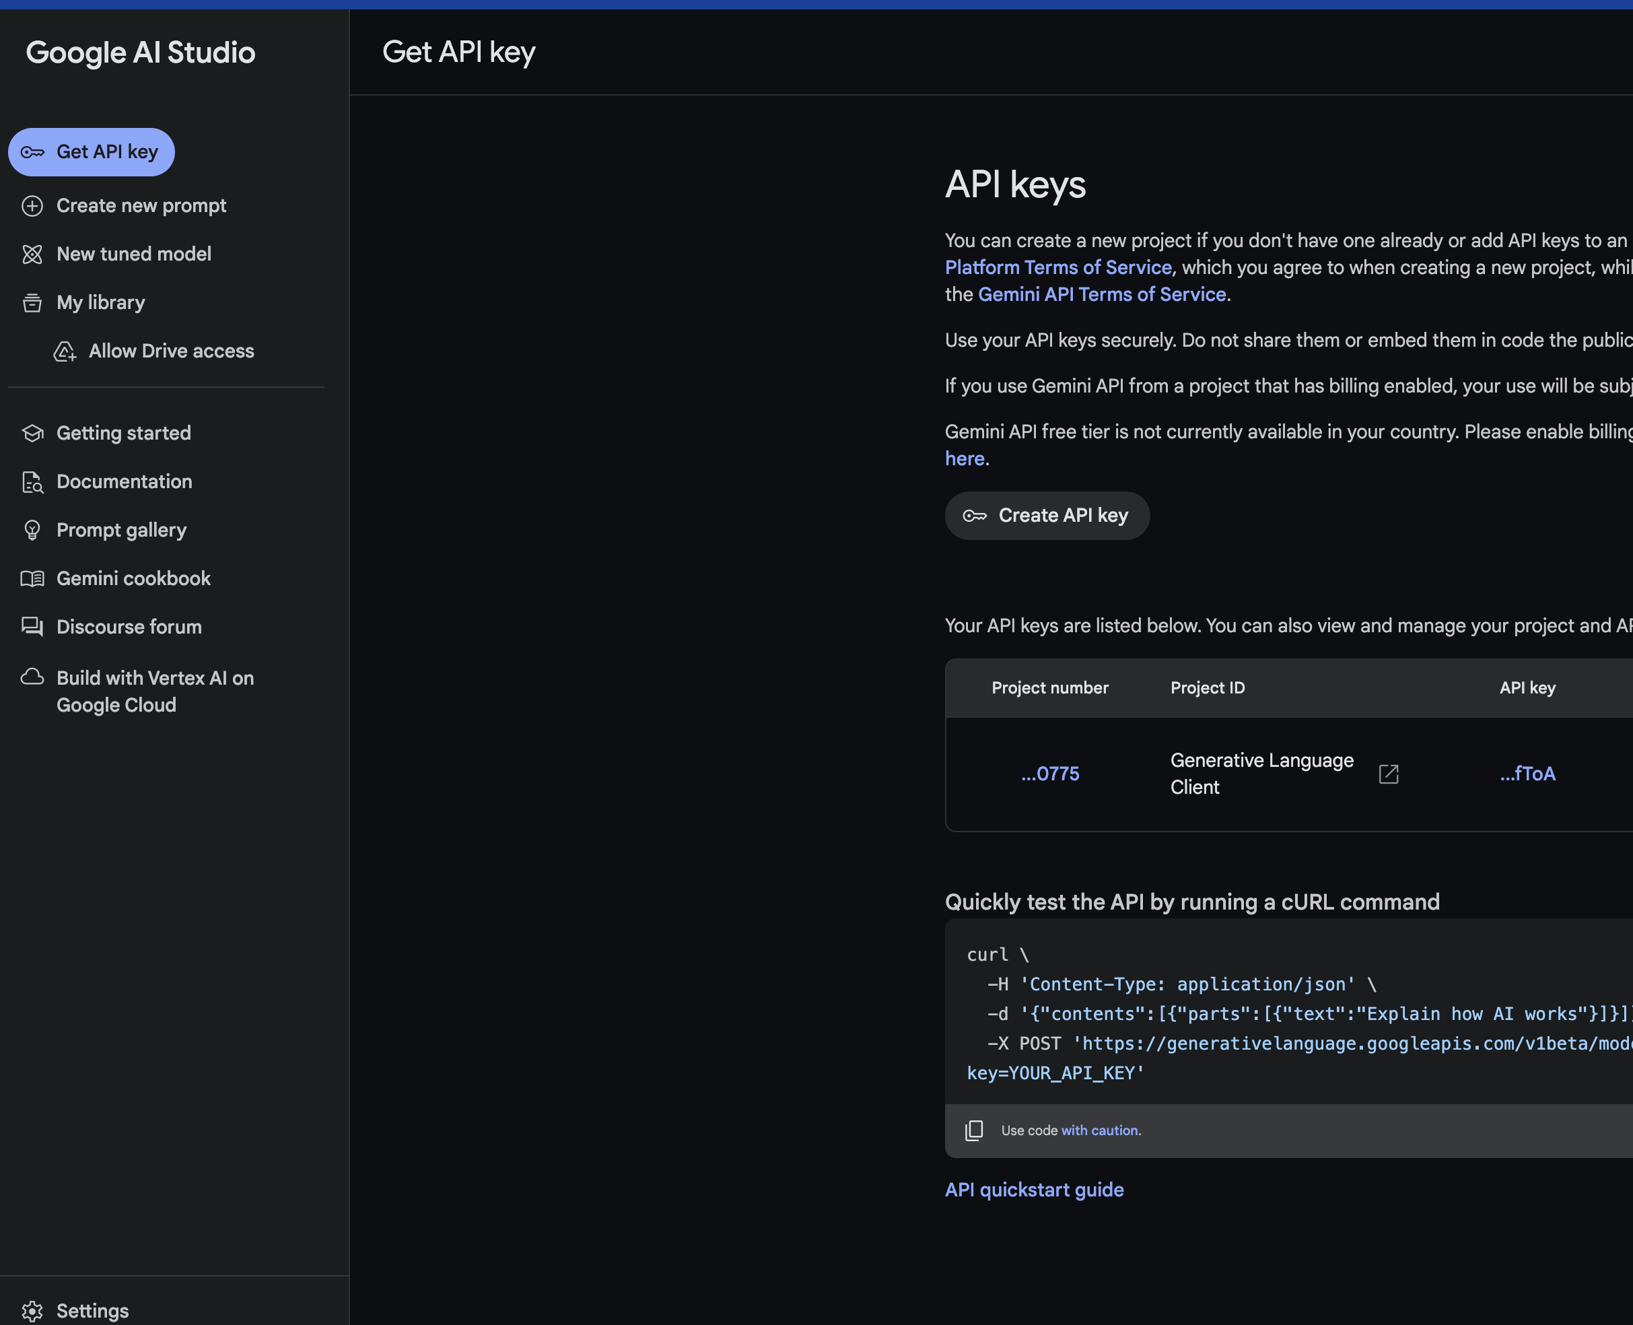Go to My library

(x=101, y=303)
